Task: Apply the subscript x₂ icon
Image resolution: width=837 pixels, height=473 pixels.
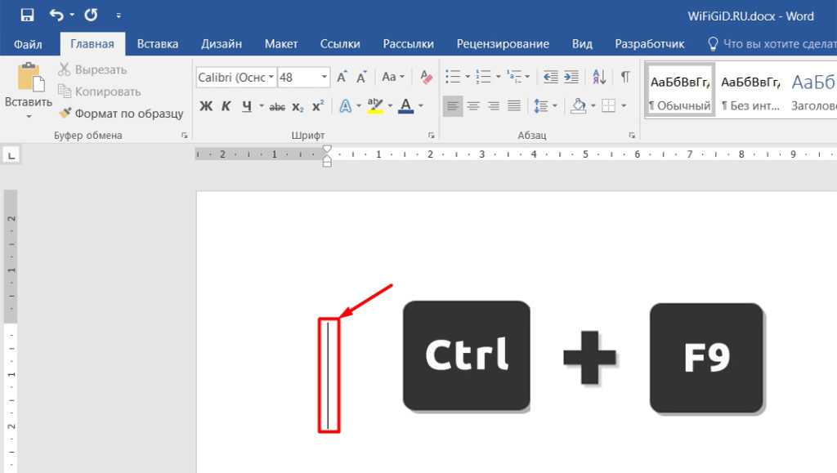Action: click(x=298, y=106)
